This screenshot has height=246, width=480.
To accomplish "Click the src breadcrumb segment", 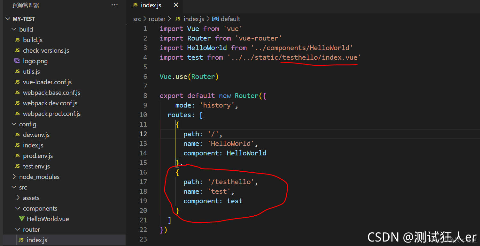I will pos(137,19).
